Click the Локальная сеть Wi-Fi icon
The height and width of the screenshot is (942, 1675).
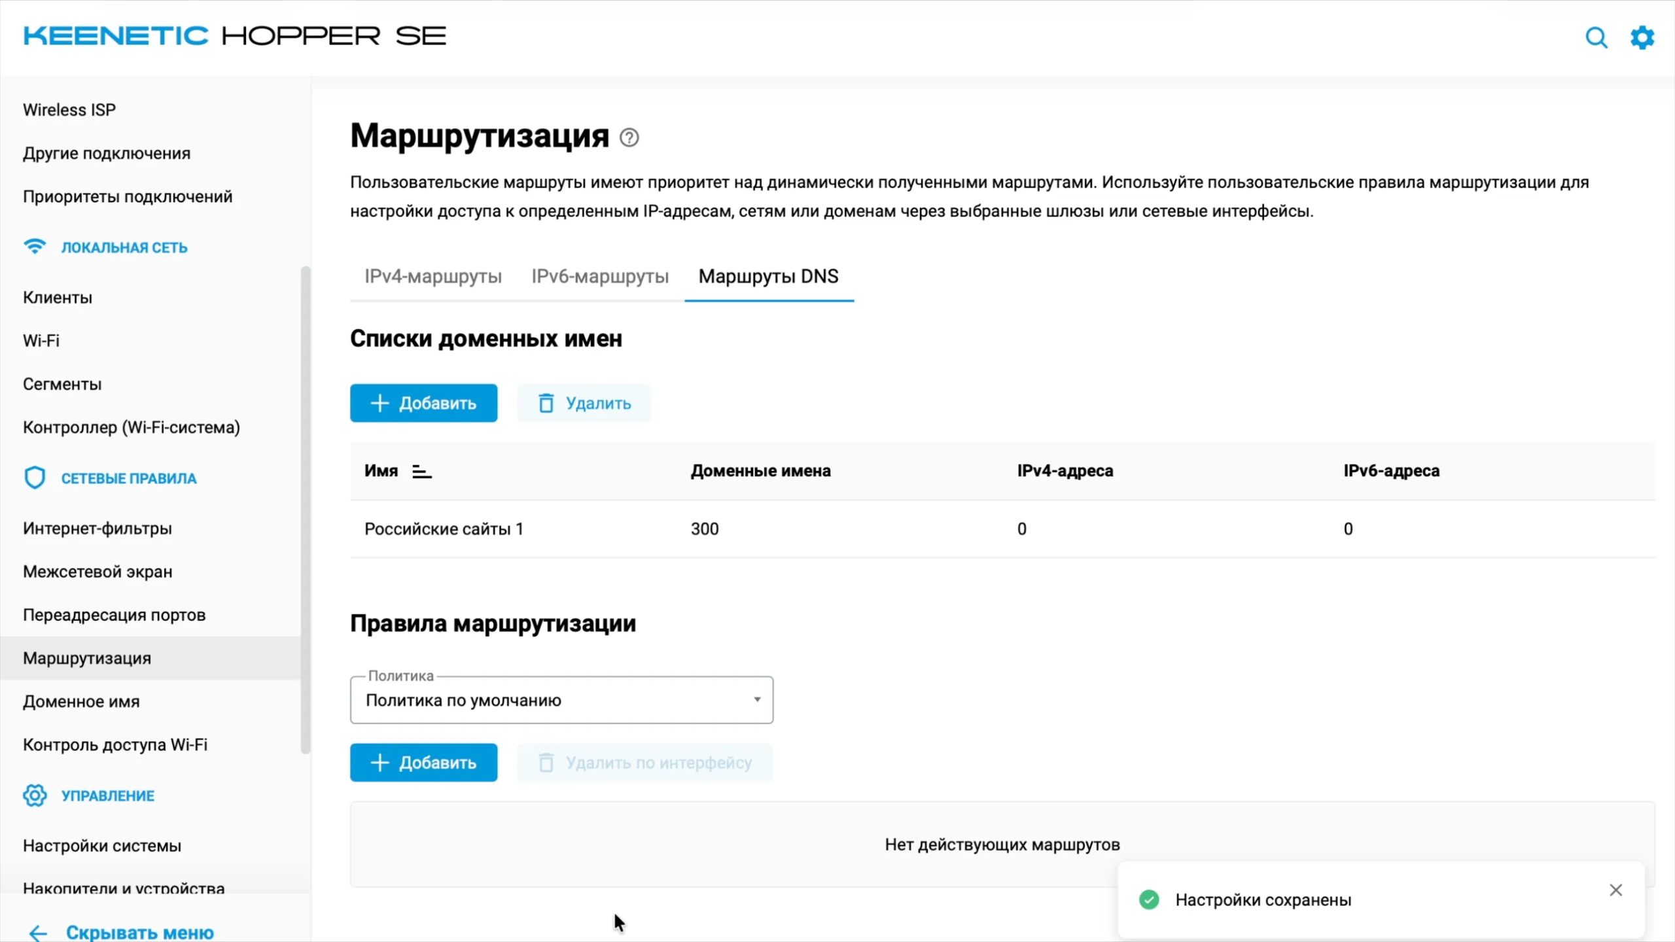(35, 247)
